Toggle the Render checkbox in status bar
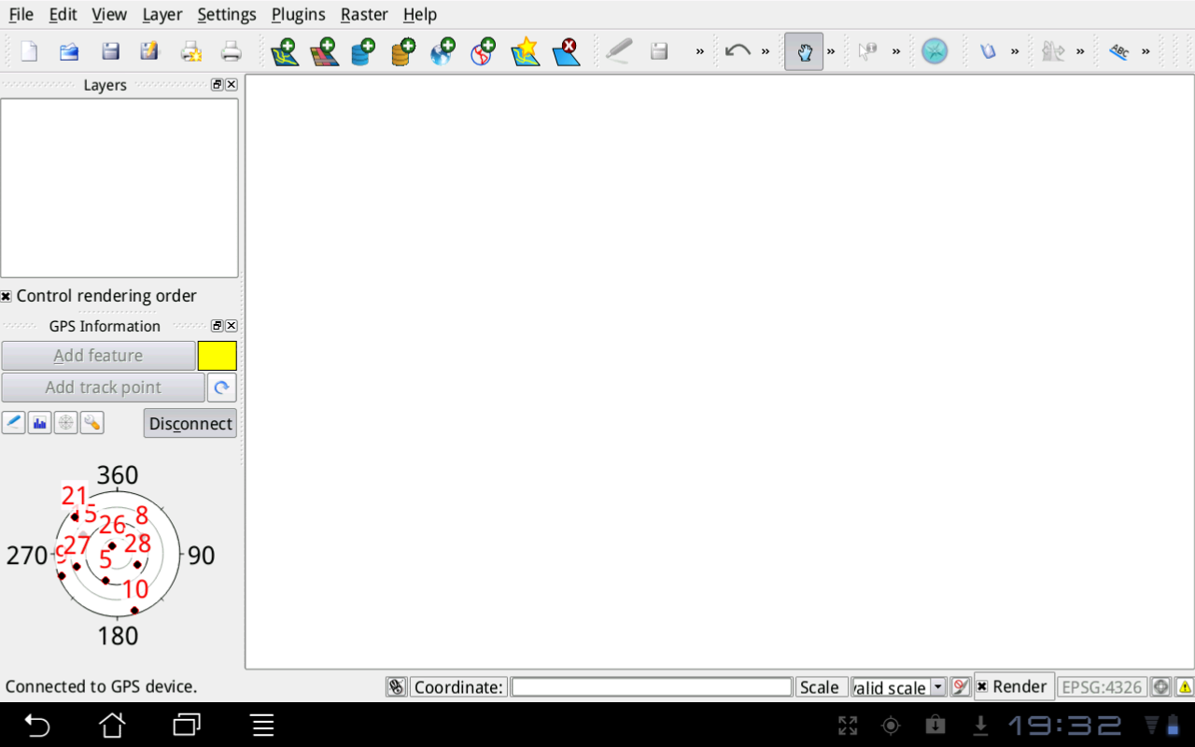This screenshot has height=747, width=1195. tap(982, 687)
